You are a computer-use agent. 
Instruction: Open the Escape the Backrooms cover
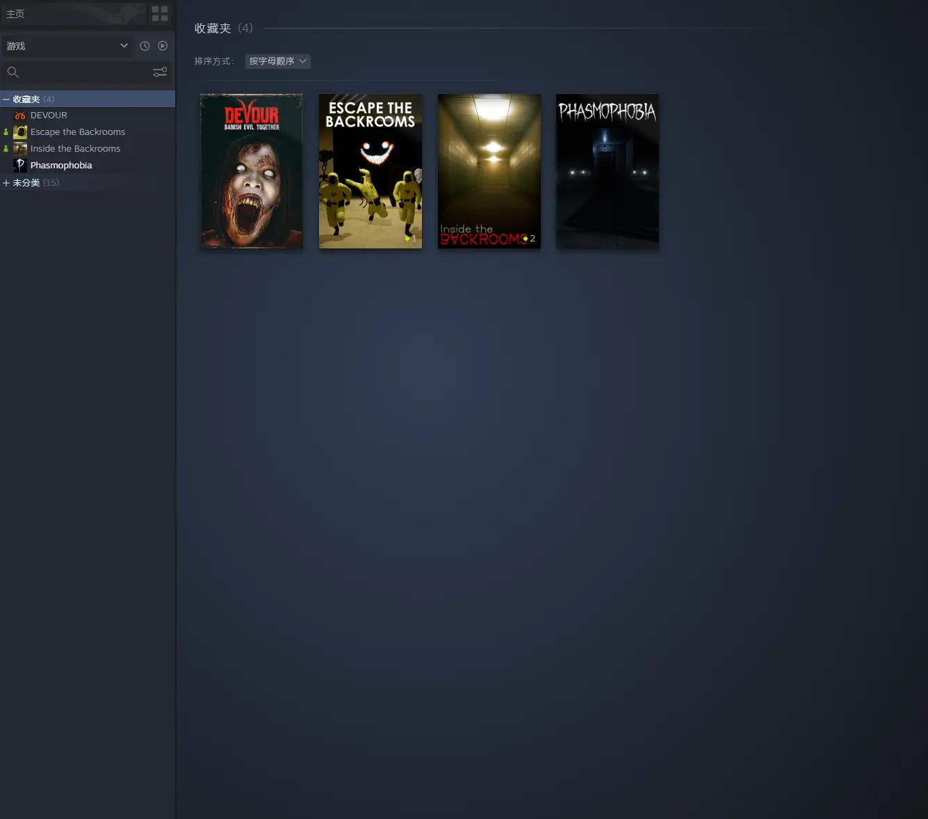[371, 171]
